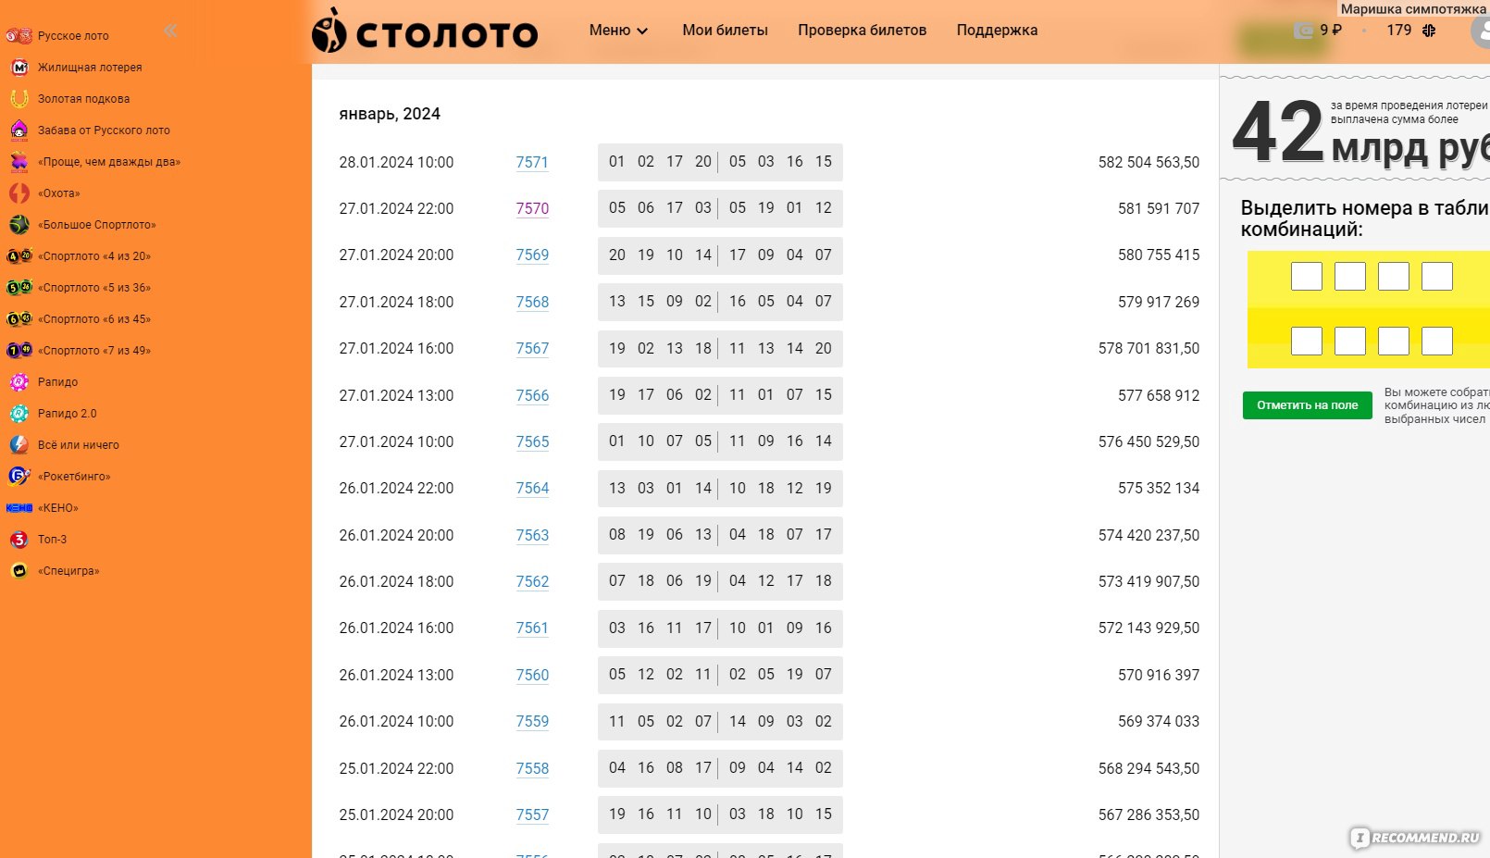The height and width of the screenshot is (858, 1490).
Task: Open draw number 7563
Action: point(532,536)
